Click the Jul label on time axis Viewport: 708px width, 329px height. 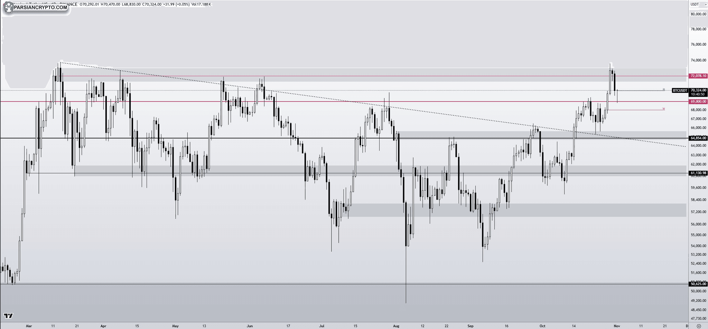pos(322,326)
